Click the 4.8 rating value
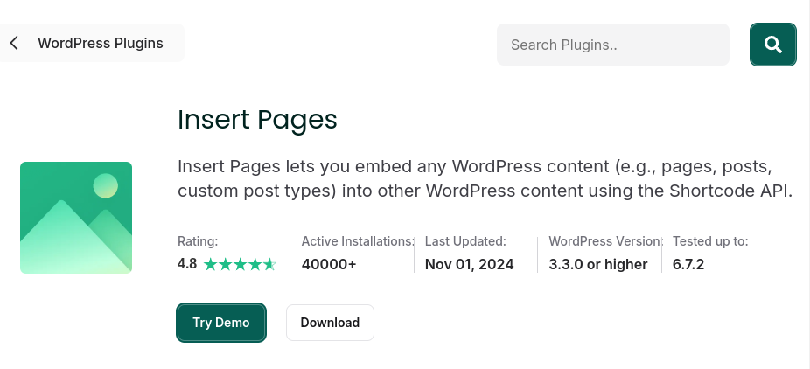 187,264
